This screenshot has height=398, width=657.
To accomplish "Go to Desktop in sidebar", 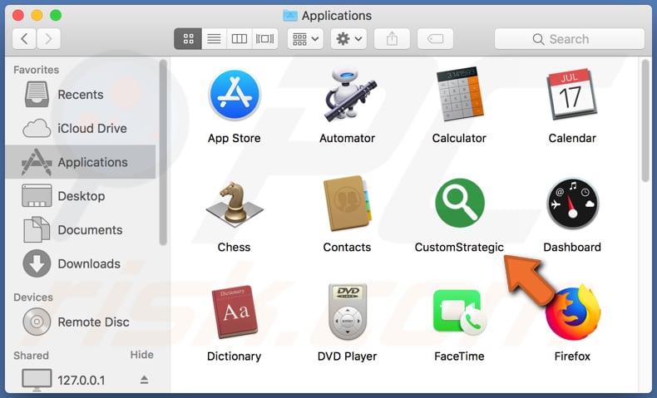I will coord(81,196).
